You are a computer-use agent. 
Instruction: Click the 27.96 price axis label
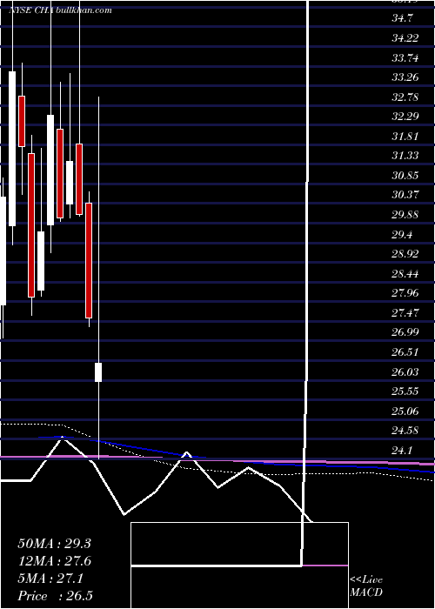[405, 292]
